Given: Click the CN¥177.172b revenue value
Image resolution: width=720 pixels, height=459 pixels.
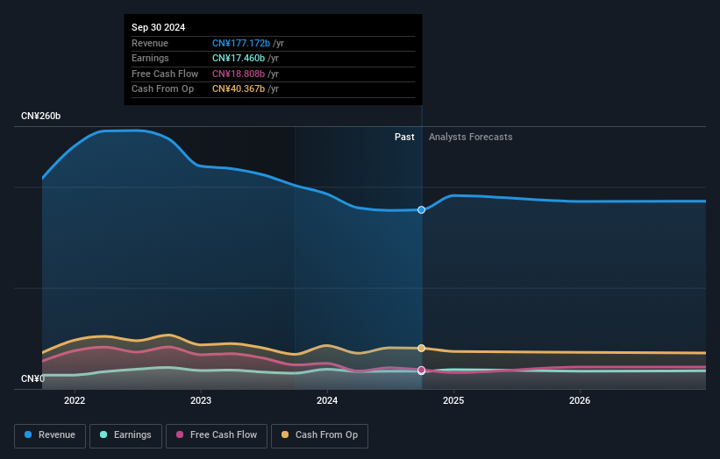Looking at the screenshot, I should [x=241, y=43].
